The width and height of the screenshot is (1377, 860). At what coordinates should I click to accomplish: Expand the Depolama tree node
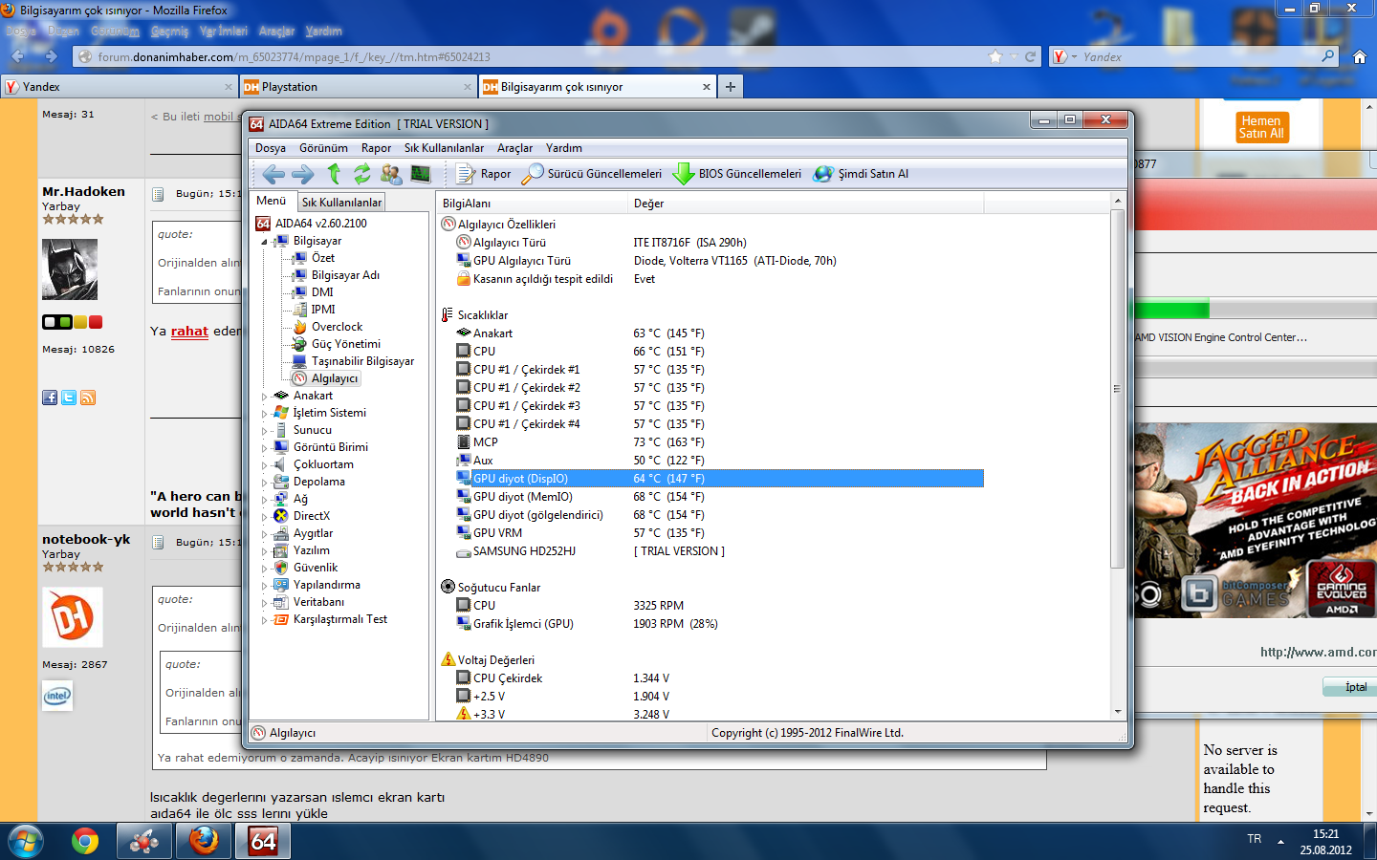tap(265, 483)
